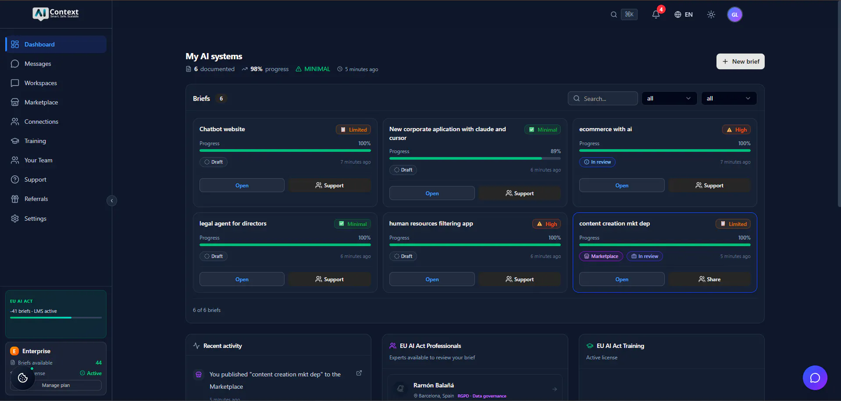Open the Chatbot website brief

click(x=242, y=185)
